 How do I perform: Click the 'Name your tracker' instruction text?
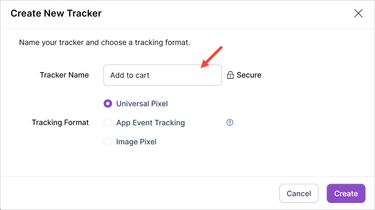click(105, 43)
